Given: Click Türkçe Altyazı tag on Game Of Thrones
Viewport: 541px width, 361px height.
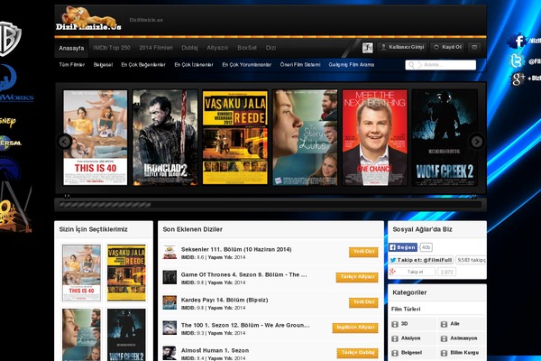Looking at the screenshot, I should click(x=357, y=277).
